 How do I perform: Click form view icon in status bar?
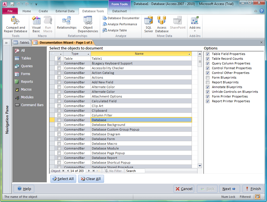click(x=258, y=197)
